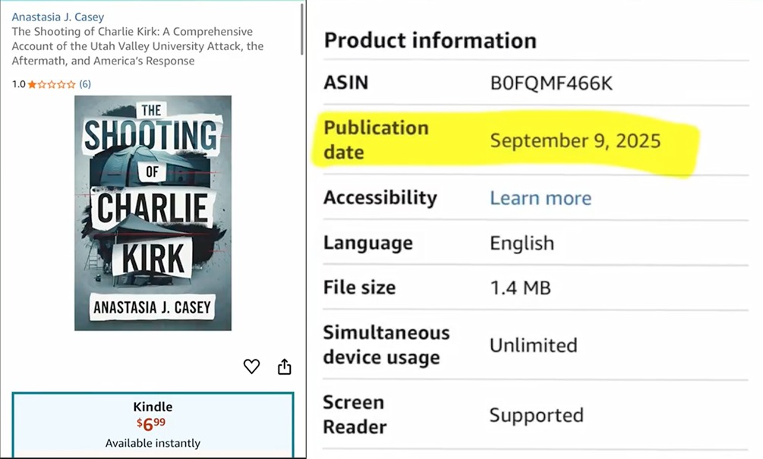Click the Unlimited device usage value
This screenshot has height=459, width=763.
click(533, 345)
